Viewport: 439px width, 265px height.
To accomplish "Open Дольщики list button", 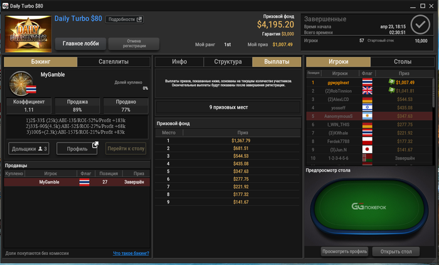I will (29, 149).
